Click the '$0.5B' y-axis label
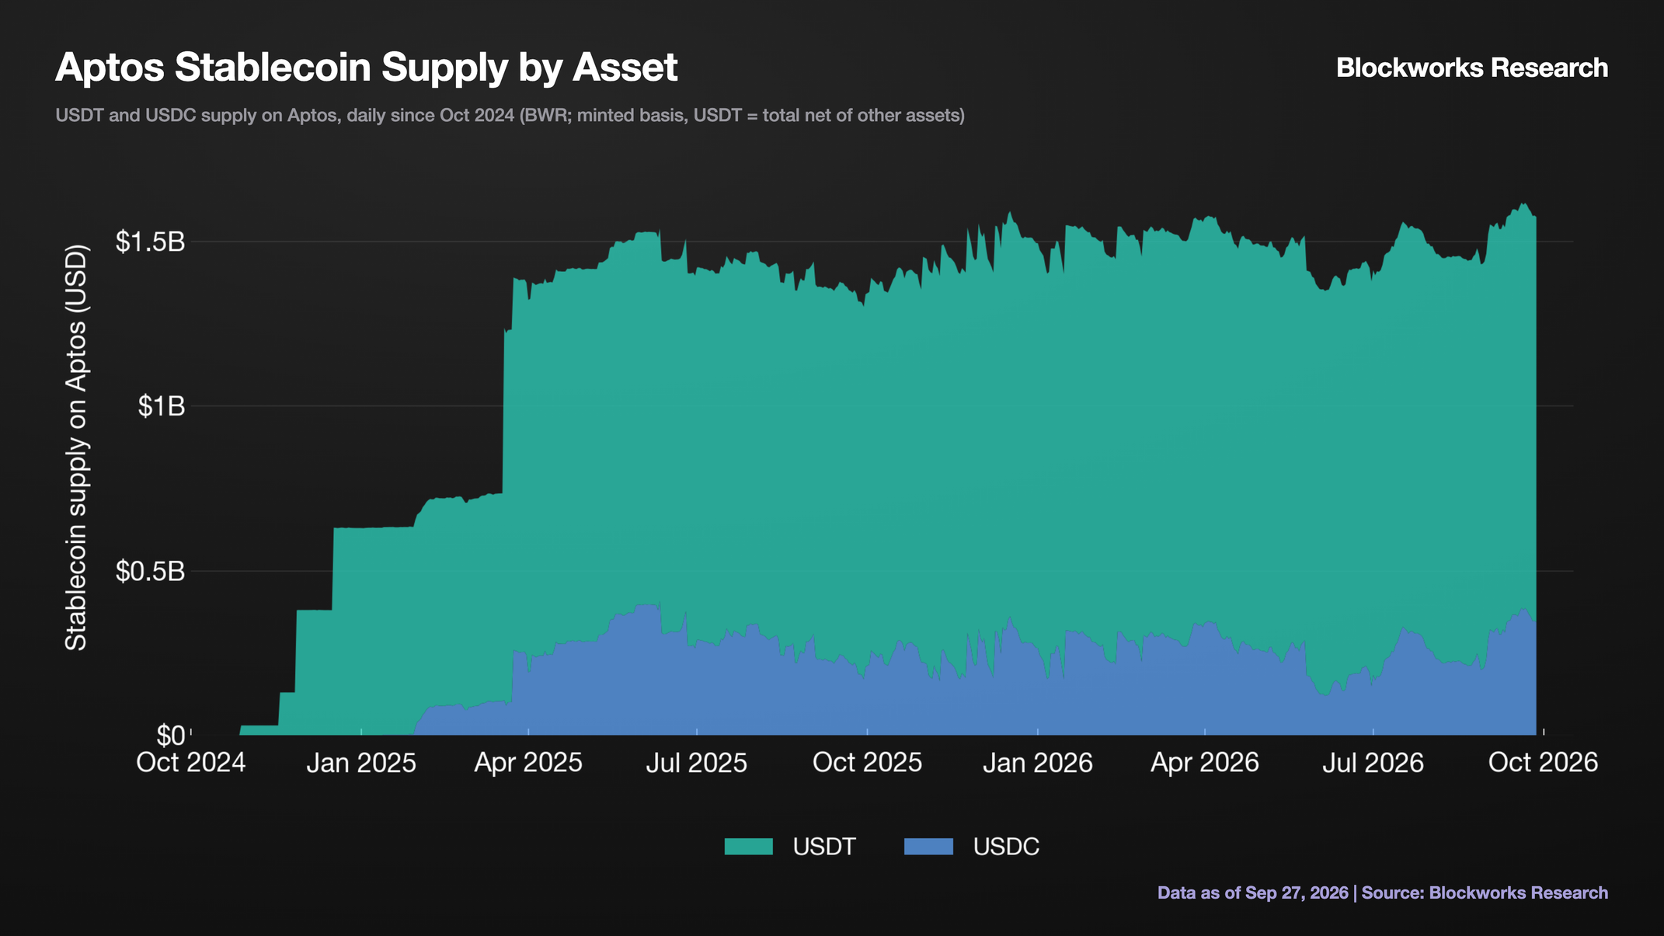1664x936 pixels. (151, 572)
